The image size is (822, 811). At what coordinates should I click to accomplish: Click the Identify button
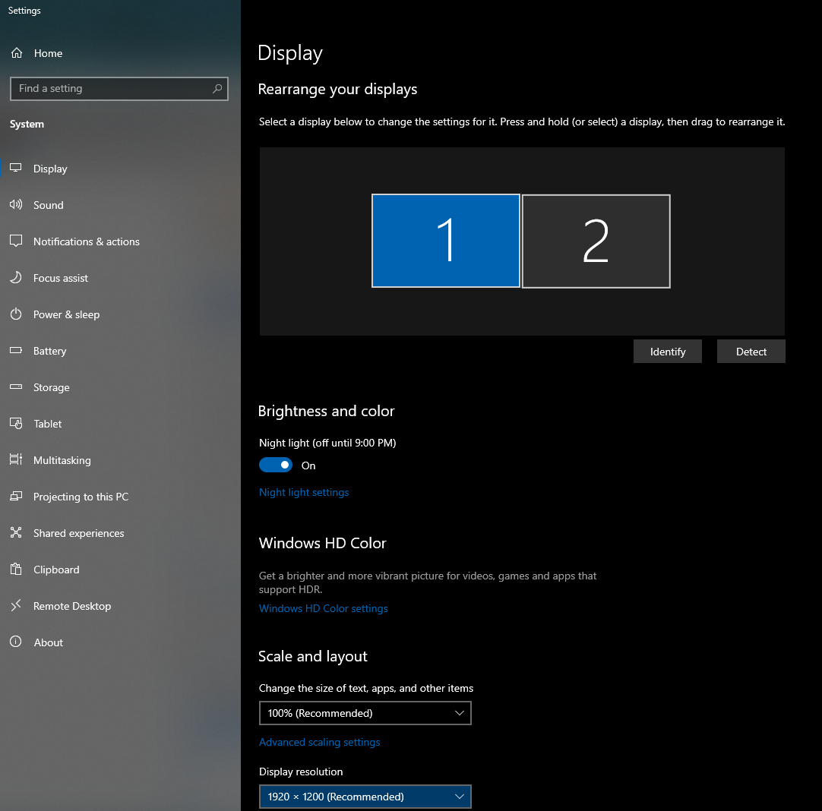(x=667, y=351)
